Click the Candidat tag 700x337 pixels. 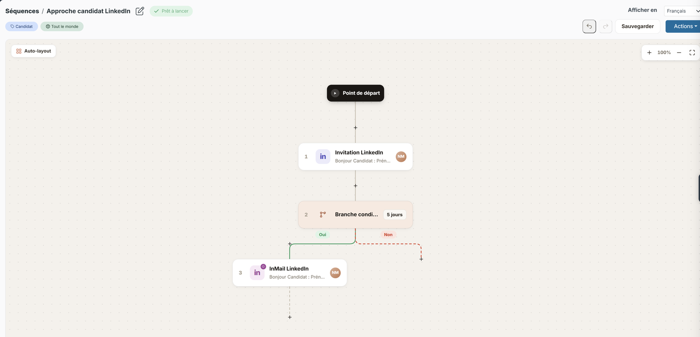coord(21,27)
